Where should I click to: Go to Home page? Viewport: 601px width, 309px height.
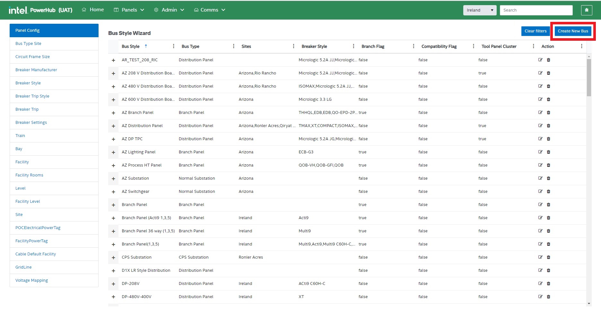point(93,10)
